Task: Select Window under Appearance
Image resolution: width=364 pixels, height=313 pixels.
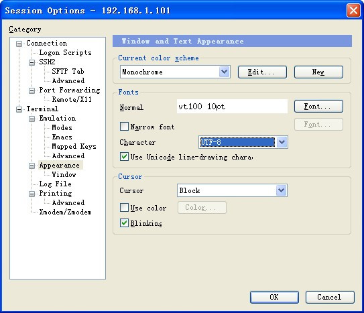Action: click(x=64, y=174)
